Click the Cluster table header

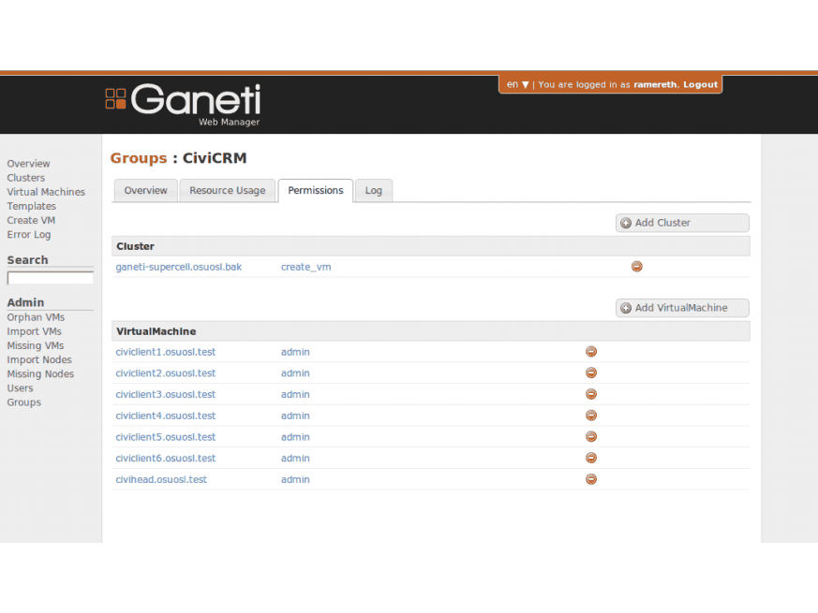click(431, 246)
